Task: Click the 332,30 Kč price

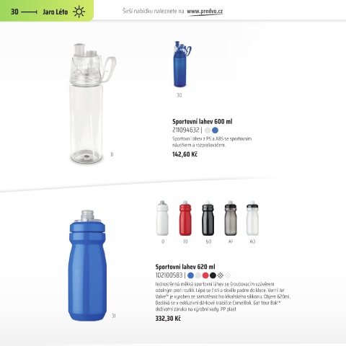Action: (x=168, y=319)
